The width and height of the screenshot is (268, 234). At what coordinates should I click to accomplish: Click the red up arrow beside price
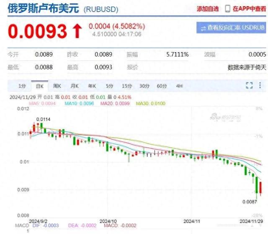77,31
